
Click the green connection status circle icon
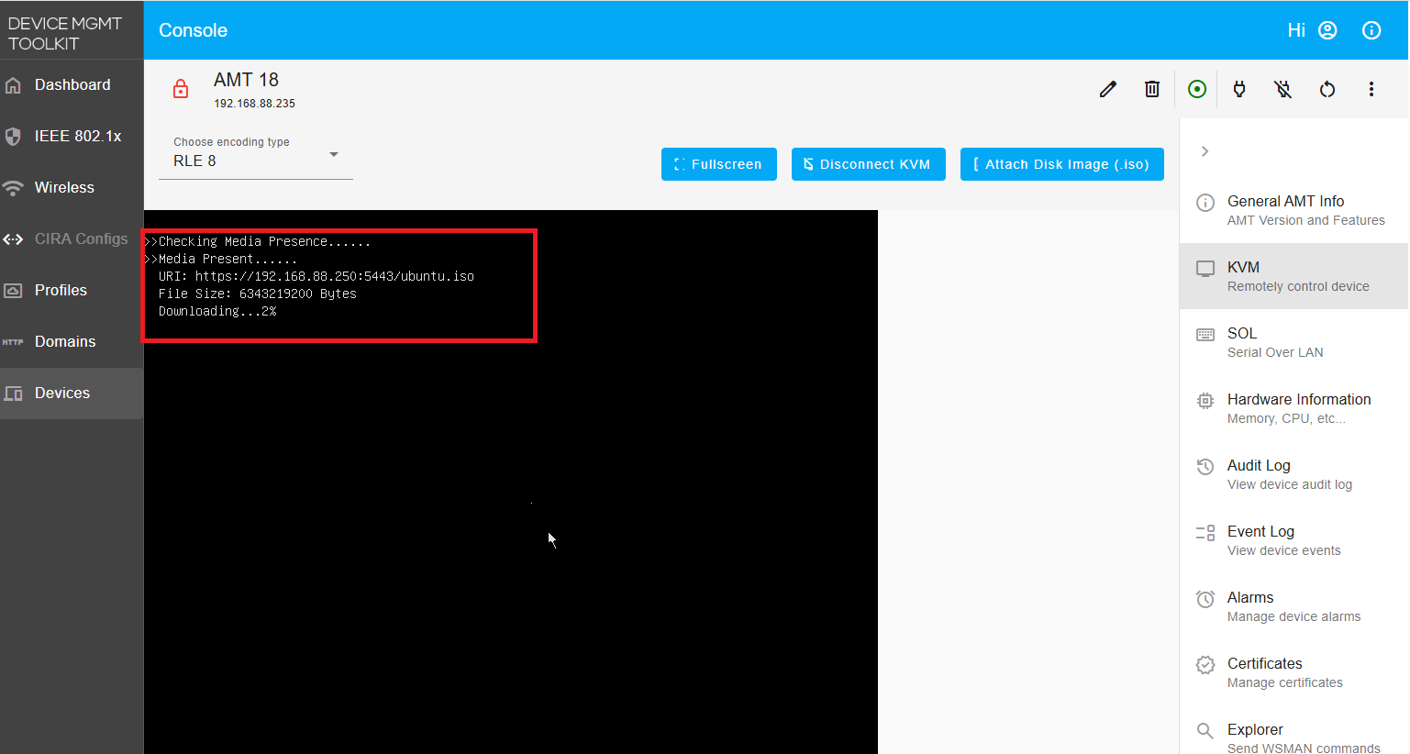pos(1197,89)
